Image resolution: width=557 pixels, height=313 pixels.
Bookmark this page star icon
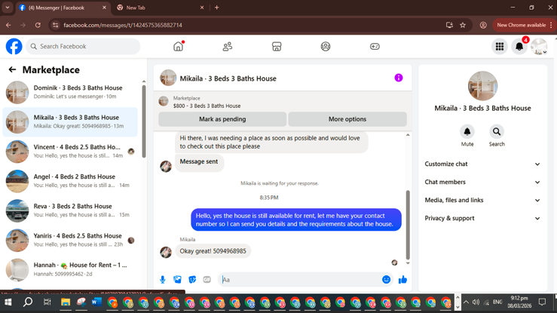[x=463, y=25]
